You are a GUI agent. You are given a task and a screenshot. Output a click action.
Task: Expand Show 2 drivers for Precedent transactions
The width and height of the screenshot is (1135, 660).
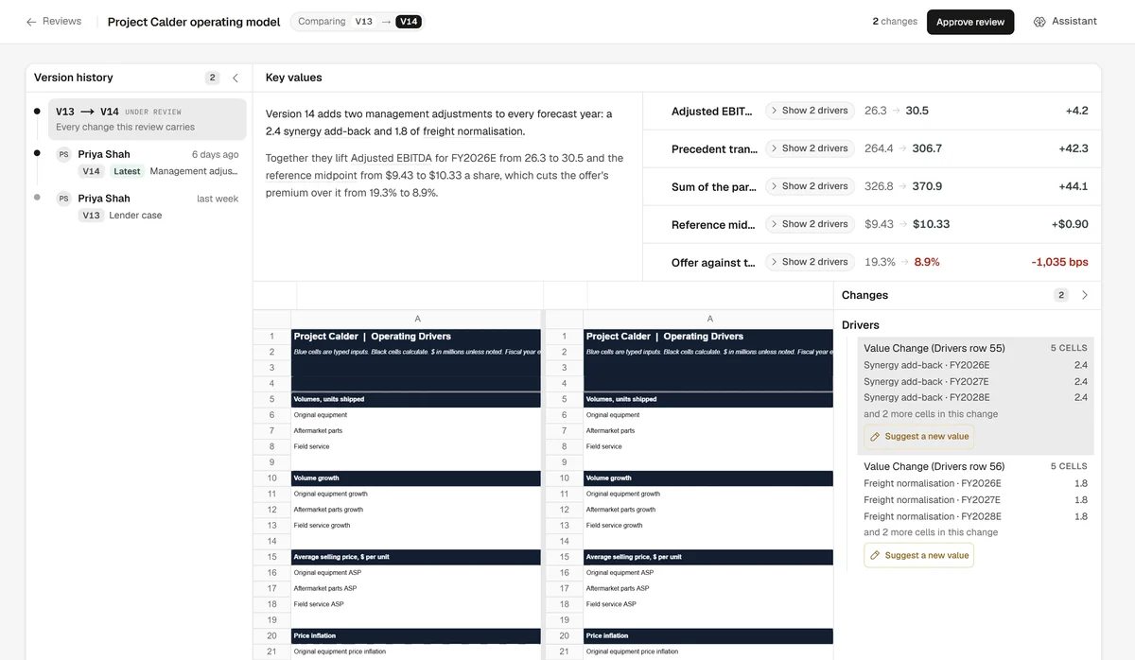[x=810, y=148]
